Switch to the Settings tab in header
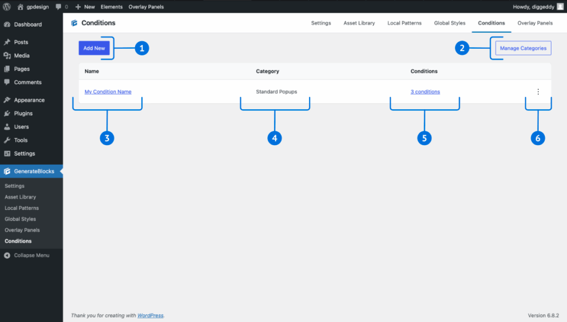The image size is (567, 322). tap(321, 23)
